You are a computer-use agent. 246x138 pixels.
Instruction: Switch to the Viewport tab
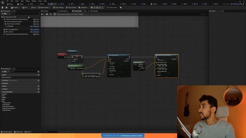[x=45, y=11]
